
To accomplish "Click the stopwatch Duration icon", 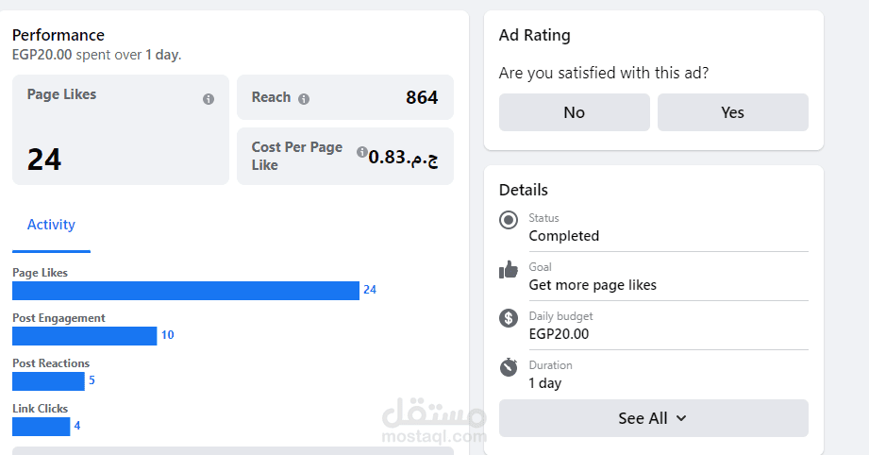I will [x=510, y=367].
